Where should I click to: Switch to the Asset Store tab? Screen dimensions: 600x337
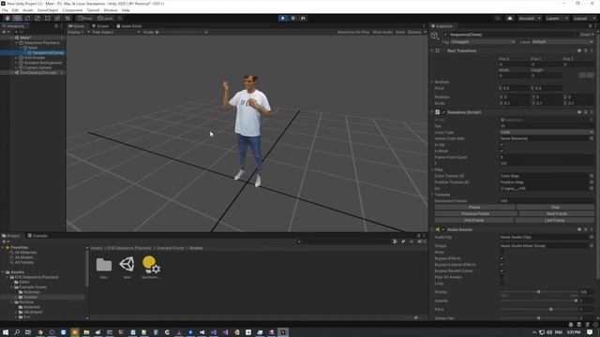[129, 26]
